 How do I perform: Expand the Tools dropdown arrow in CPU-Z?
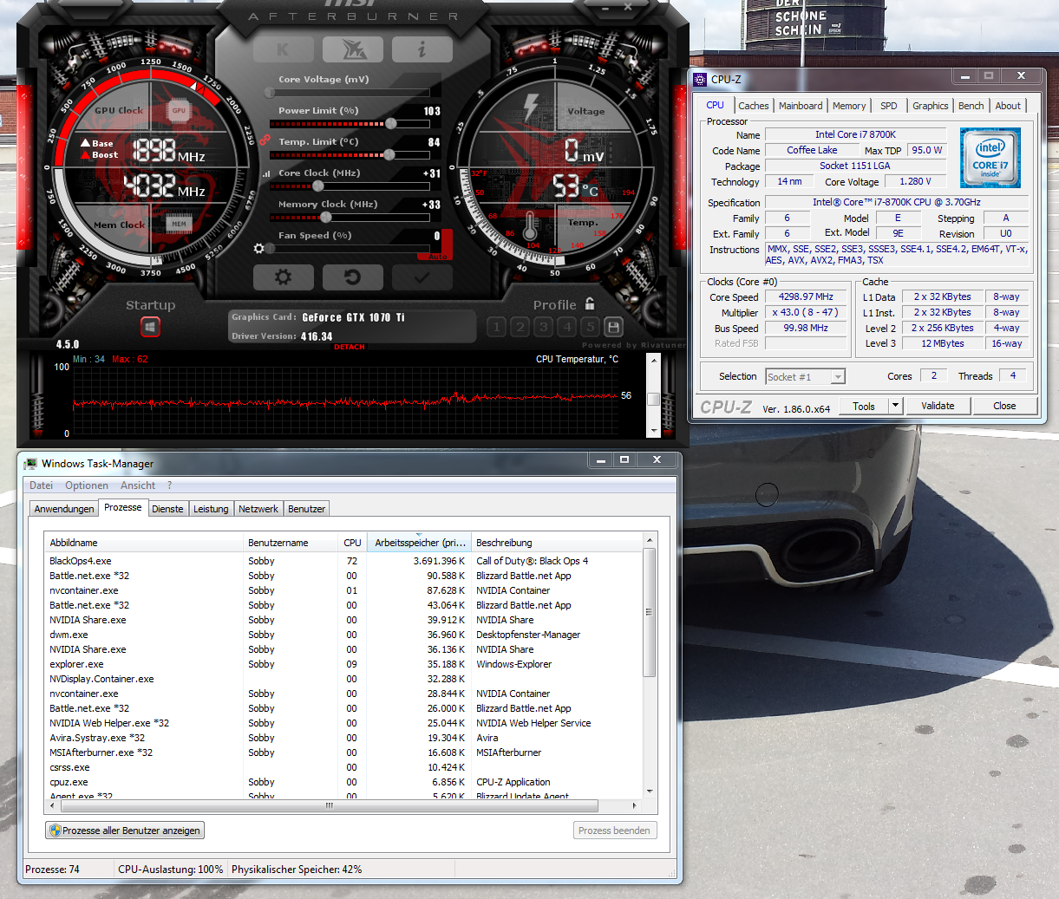click(896, 406)
